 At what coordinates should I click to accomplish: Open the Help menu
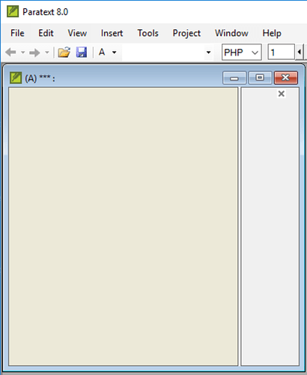272,33
